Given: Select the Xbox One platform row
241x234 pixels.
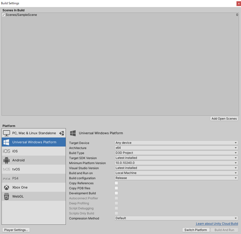Looking at the screenshot, I should coord(34,188).
